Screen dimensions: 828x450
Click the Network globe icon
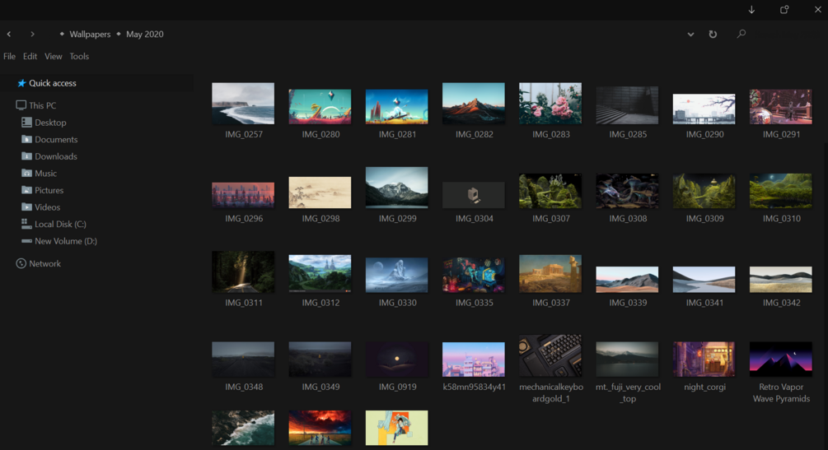pyautogui.click(x=21, y=263)
